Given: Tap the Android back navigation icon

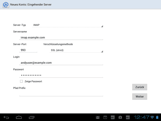Looking at the screenshot, I should [6, 118].
